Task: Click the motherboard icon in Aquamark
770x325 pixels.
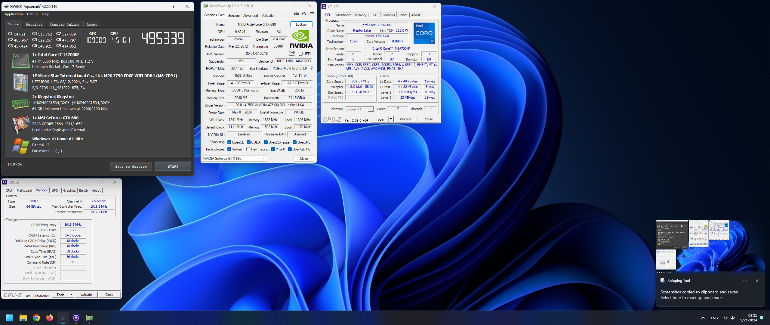Action: pos(20,82)
